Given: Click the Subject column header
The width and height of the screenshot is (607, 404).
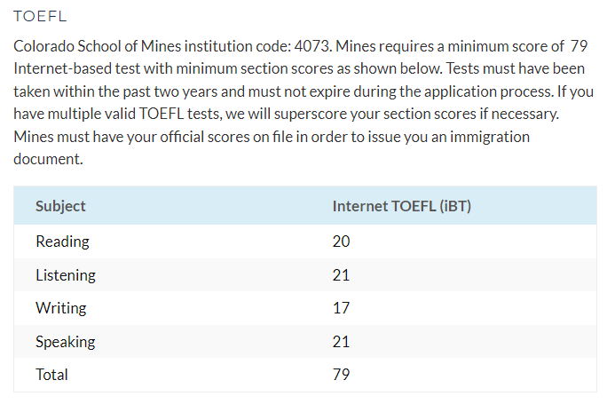Looking at the screenshot, I should tap(60, 206).
